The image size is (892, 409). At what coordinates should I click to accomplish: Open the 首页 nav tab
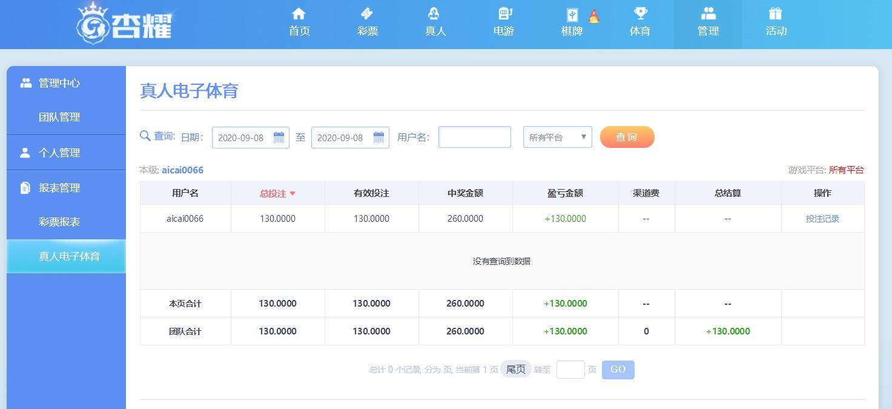[299, 24]
